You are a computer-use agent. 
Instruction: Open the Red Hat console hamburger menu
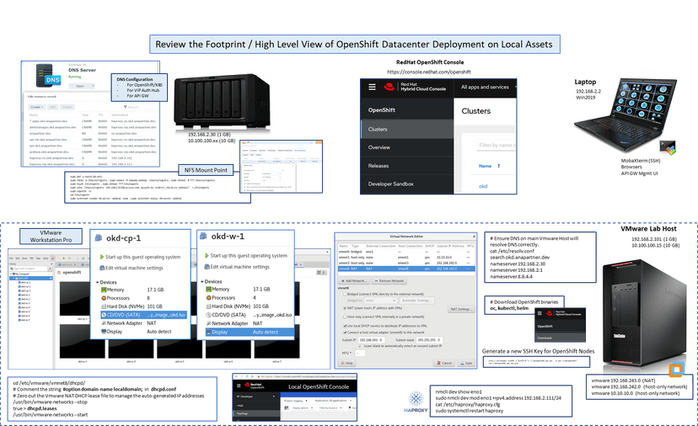pos(372,87)
